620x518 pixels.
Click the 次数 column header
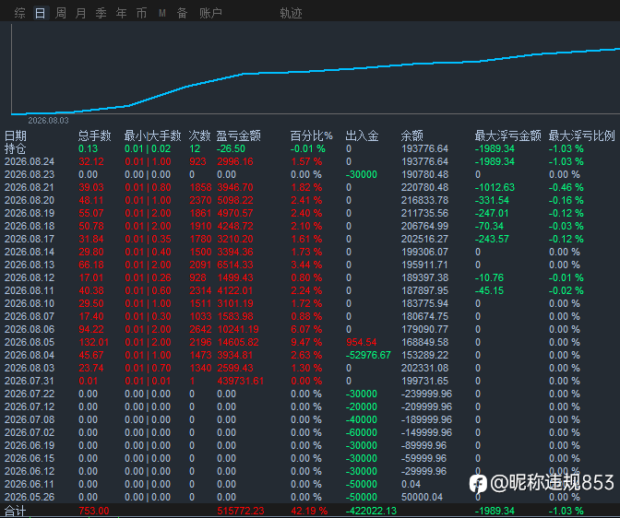pyautogui.click(x=199, y=135)
